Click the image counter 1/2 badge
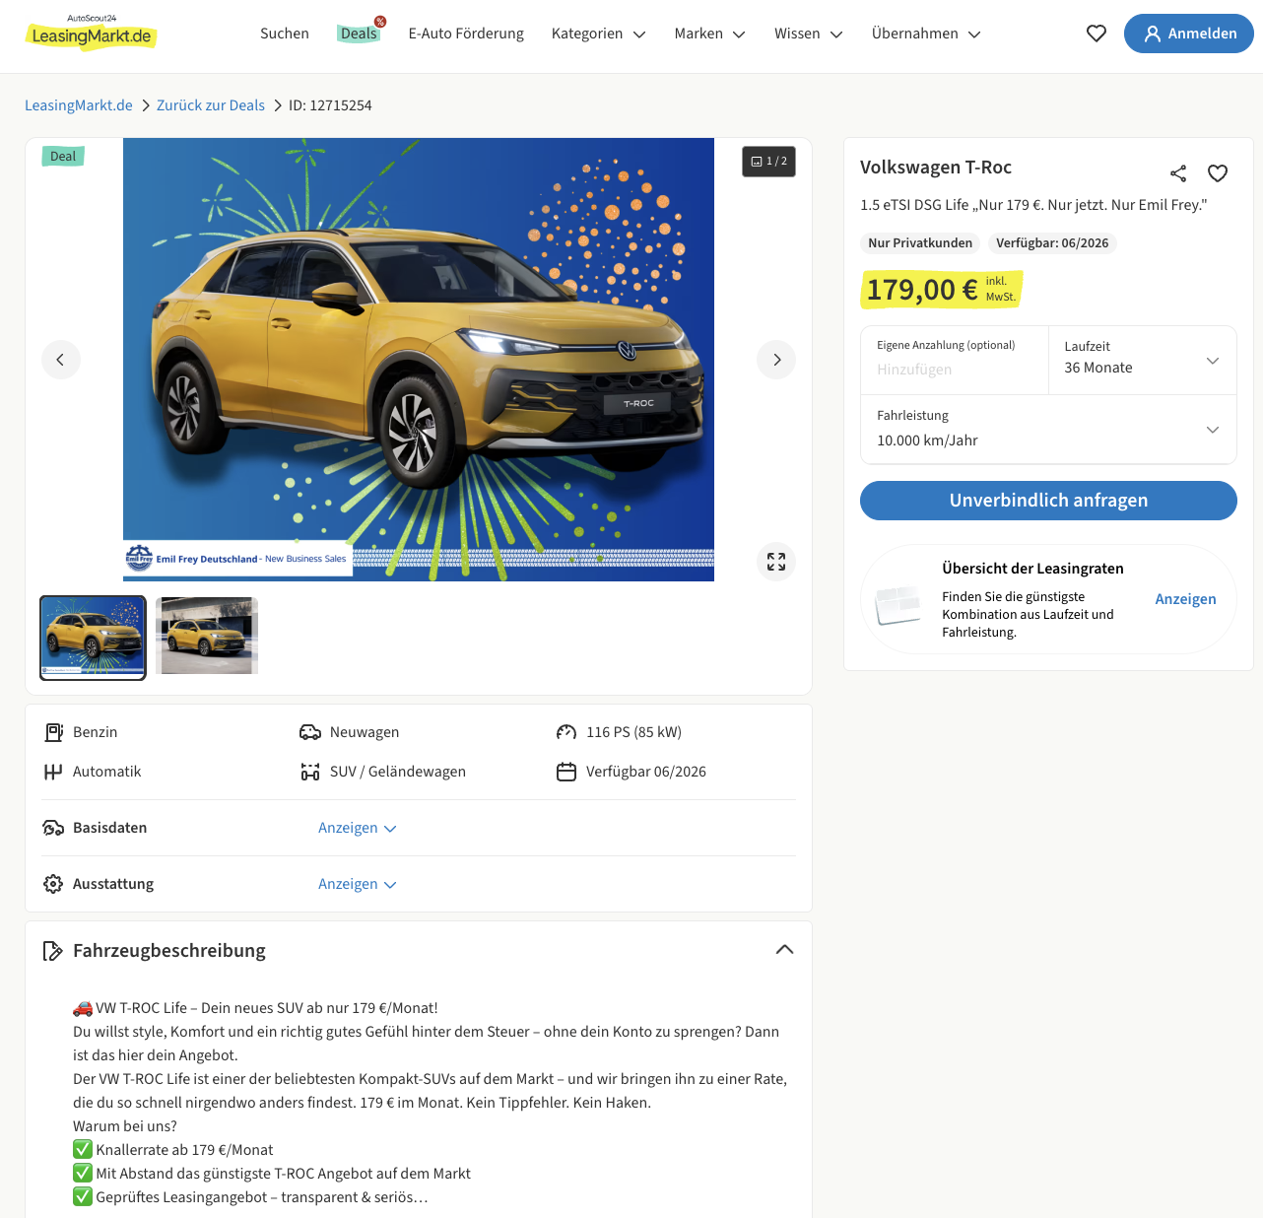1263x1218 pixels. coord(768,162)
